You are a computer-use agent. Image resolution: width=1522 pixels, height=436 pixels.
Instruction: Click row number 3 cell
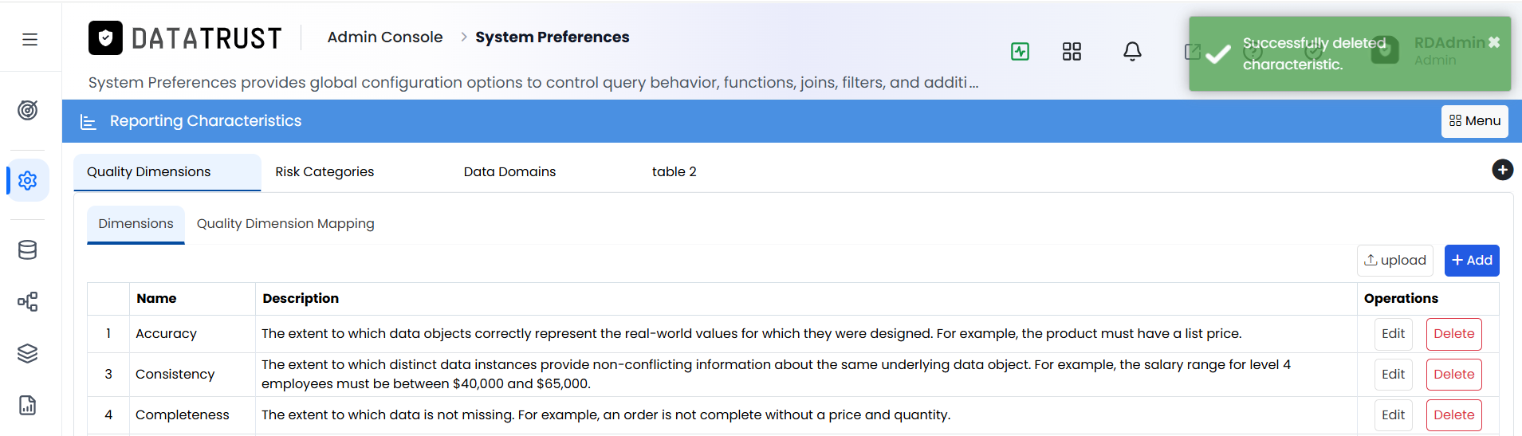108,375
